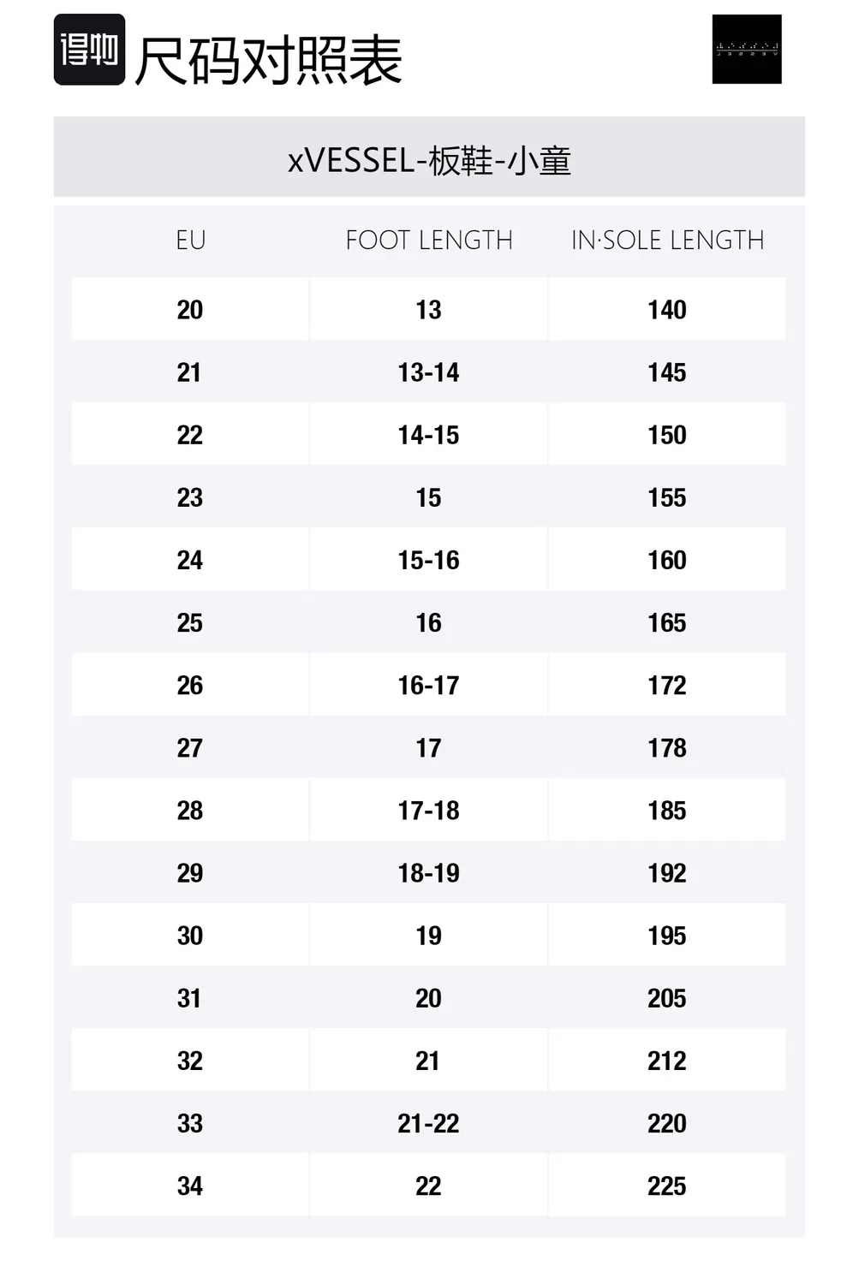This screenshot has width=859, height=1284.
Task: Click insole length 225 cell
Action: pos(667,1186)
